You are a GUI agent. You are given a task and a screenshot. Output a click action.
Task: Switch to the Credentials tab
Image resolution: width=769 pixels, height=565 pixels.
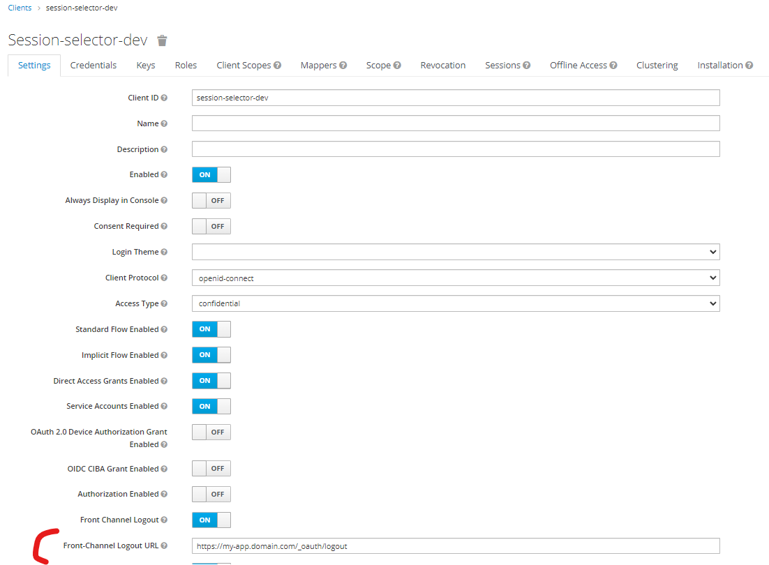pos(93,65)
